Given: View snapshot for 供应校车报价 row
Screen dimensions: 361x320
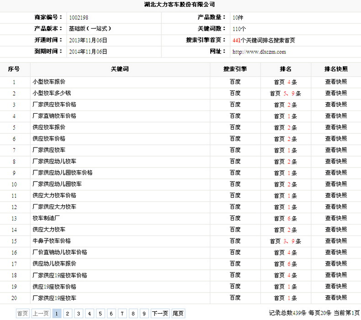Looking at the screenshot, I should tap(336, 127).
